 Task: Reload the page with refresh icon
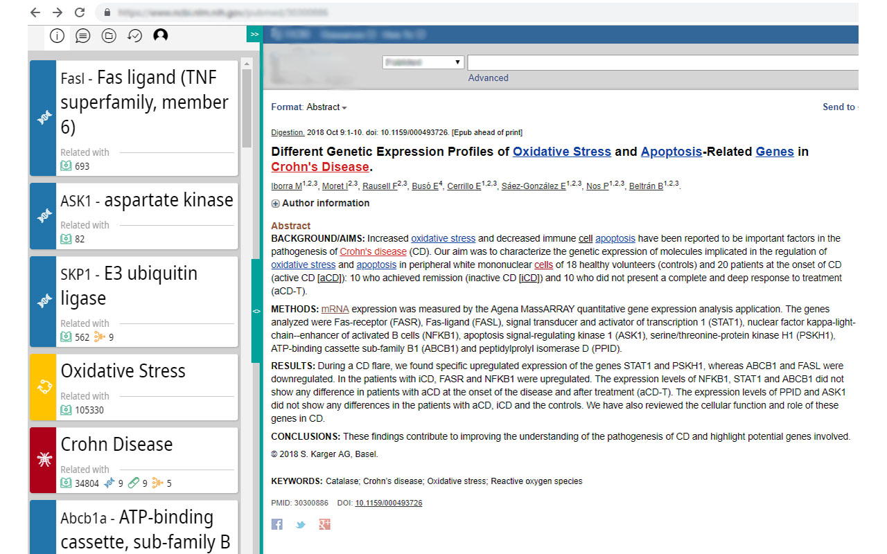tap(80, 12)
